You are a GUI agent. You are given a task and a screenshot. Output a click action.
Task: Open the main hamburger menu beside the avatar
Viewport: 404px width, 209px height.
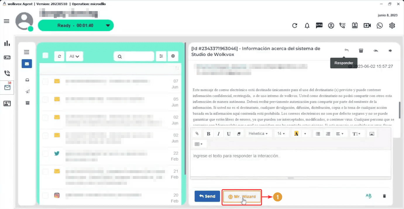click(6, 21)
